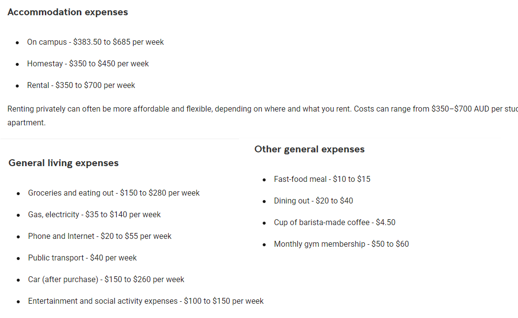Click Entertainment and social activity expenses
The height and width of the screenshot is (318, 518).
(x=145, y=301)
